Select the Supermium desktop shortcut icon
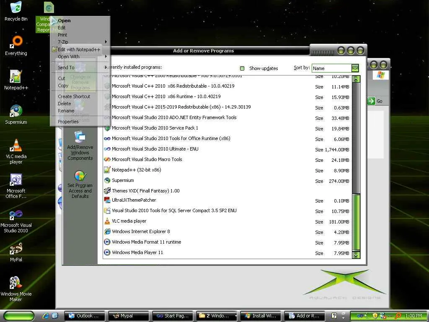The height and width of the screenshot is (322, 429). coord(16,111)
